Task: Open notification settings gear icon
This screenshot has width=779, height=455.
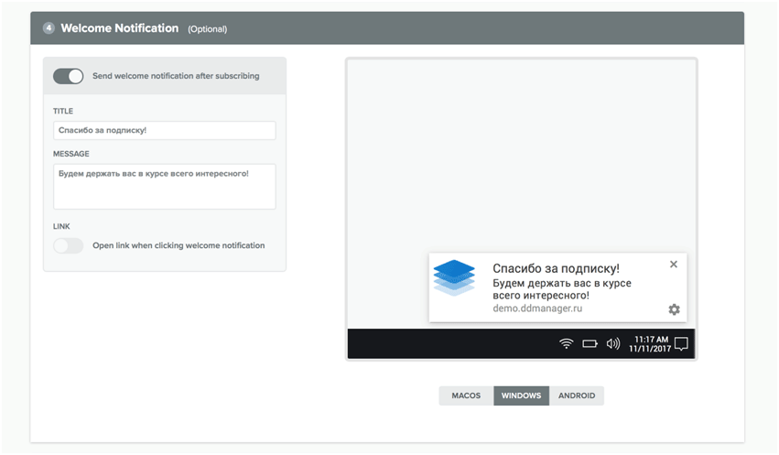Action: [674, 309]
